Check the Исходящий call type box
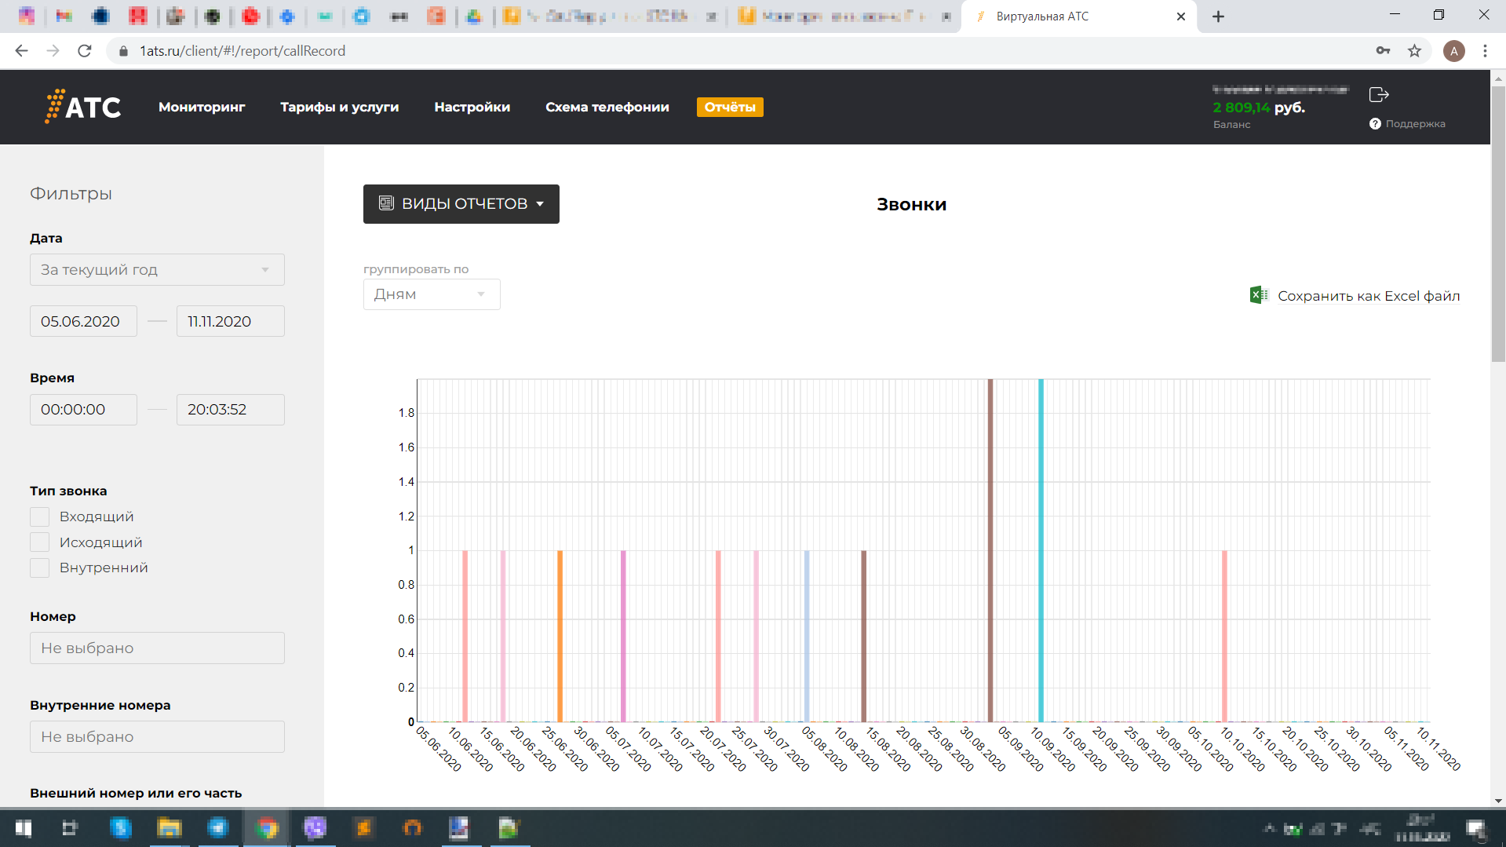The height and width of the screenshot is (847, 1506). coord(40,542)
